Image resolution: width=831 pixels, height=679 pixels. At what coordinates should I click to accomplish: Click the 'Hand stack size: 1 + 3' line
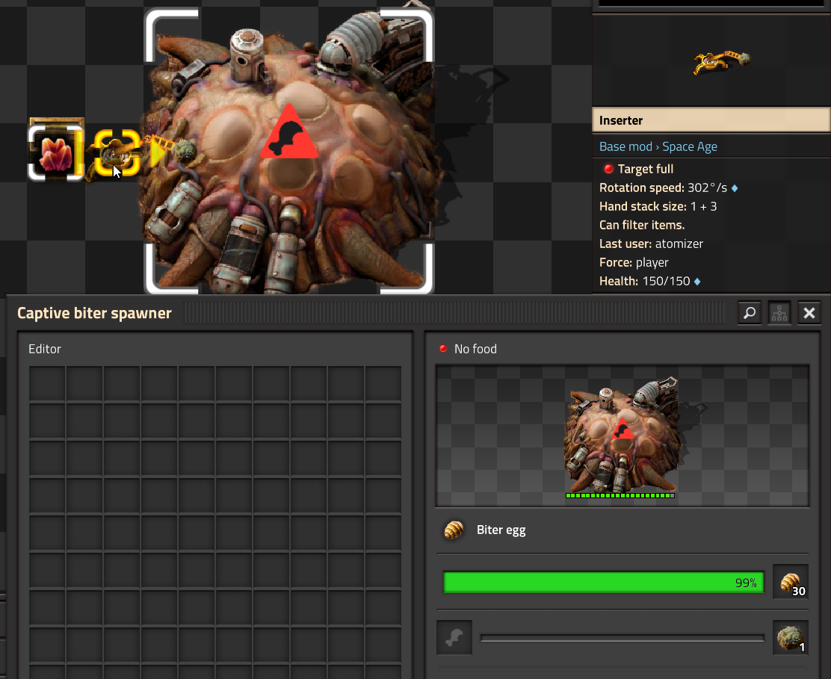(658, 206)
